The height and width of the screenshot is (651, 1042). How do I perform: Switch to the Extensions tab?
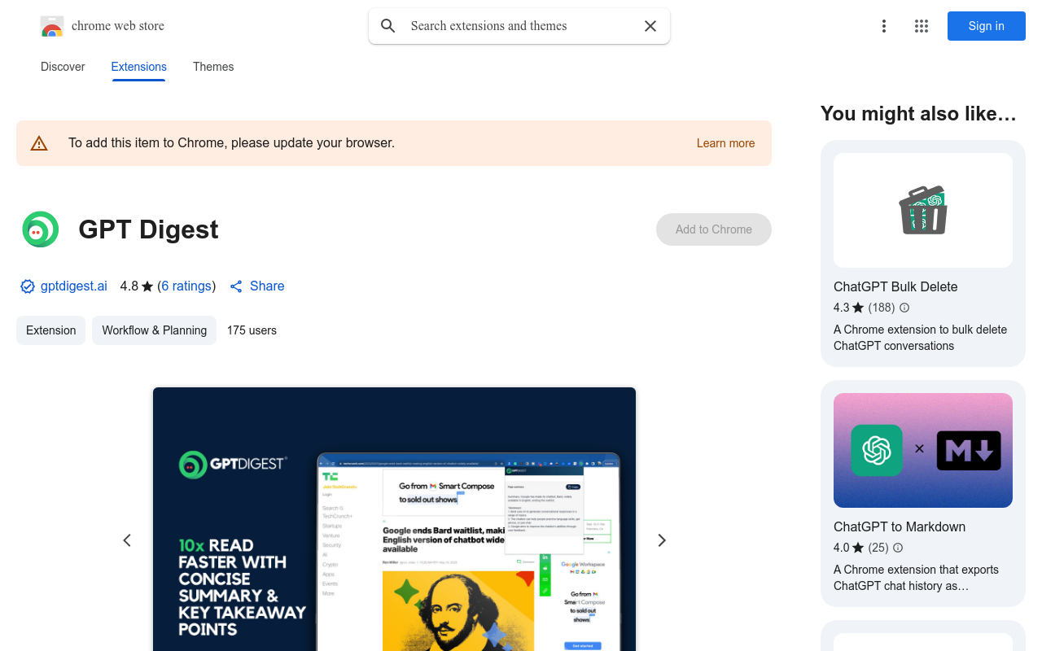click(139, 67)
